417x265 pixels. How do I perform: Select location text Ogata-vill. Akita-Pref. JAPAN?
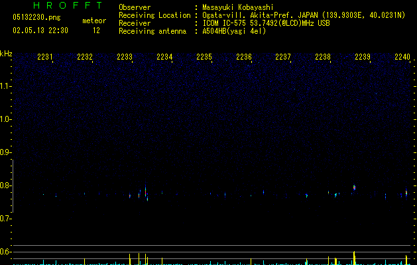pos(260,15)
